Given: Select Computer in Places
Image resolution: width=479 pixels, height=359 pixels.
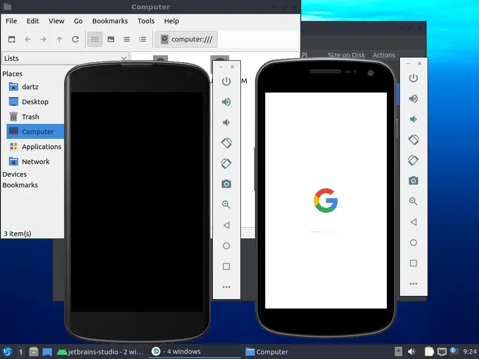Looking at the screenshot, I should [35, 131].
